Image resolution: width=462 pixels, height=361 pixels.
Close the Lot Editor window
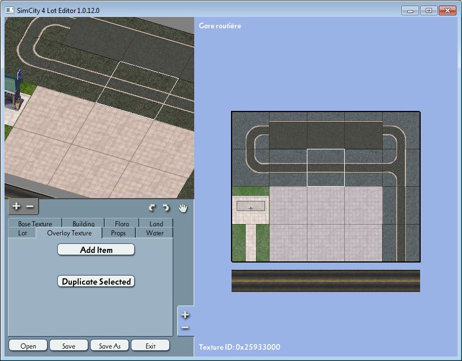[447, 11]
